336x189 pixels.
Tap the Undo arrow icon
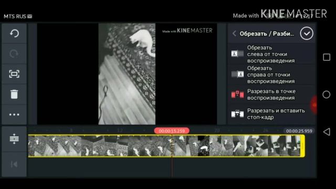(14, 34)
